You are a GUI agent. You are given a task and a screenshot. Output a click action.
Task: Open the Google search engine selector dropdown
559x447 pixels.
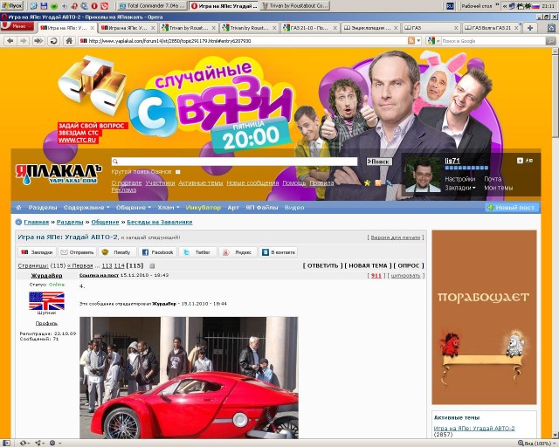pyautogui.click(x=433, y=41)
